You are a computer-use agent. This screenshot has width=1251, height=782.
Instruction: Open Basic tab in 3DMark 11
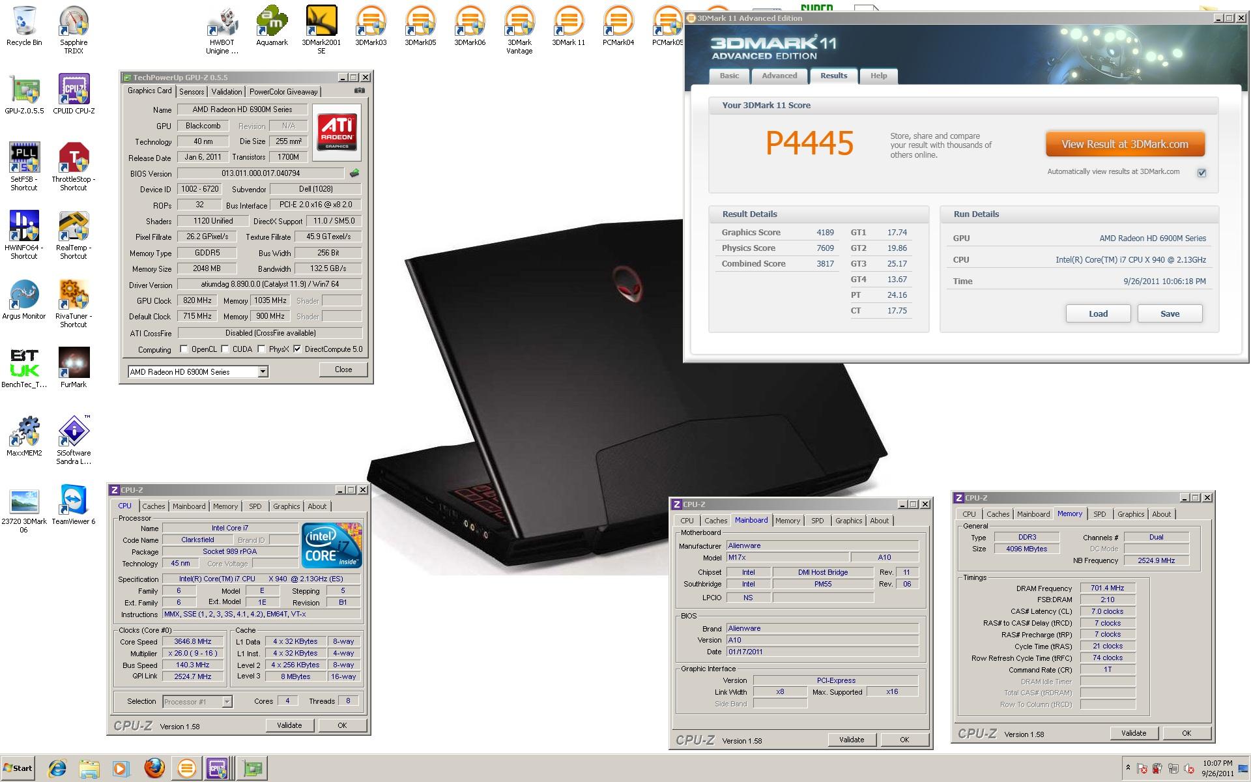(x=729, y=76)
